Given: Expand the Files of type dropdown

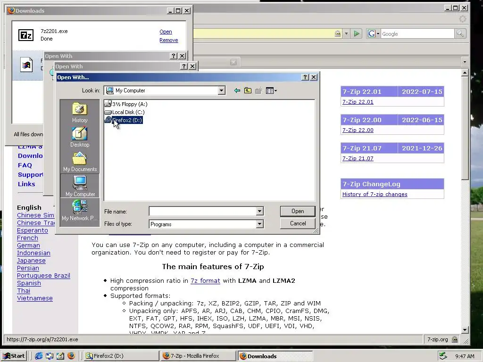Looking at the screenshot, I should [x=260, y=224].
